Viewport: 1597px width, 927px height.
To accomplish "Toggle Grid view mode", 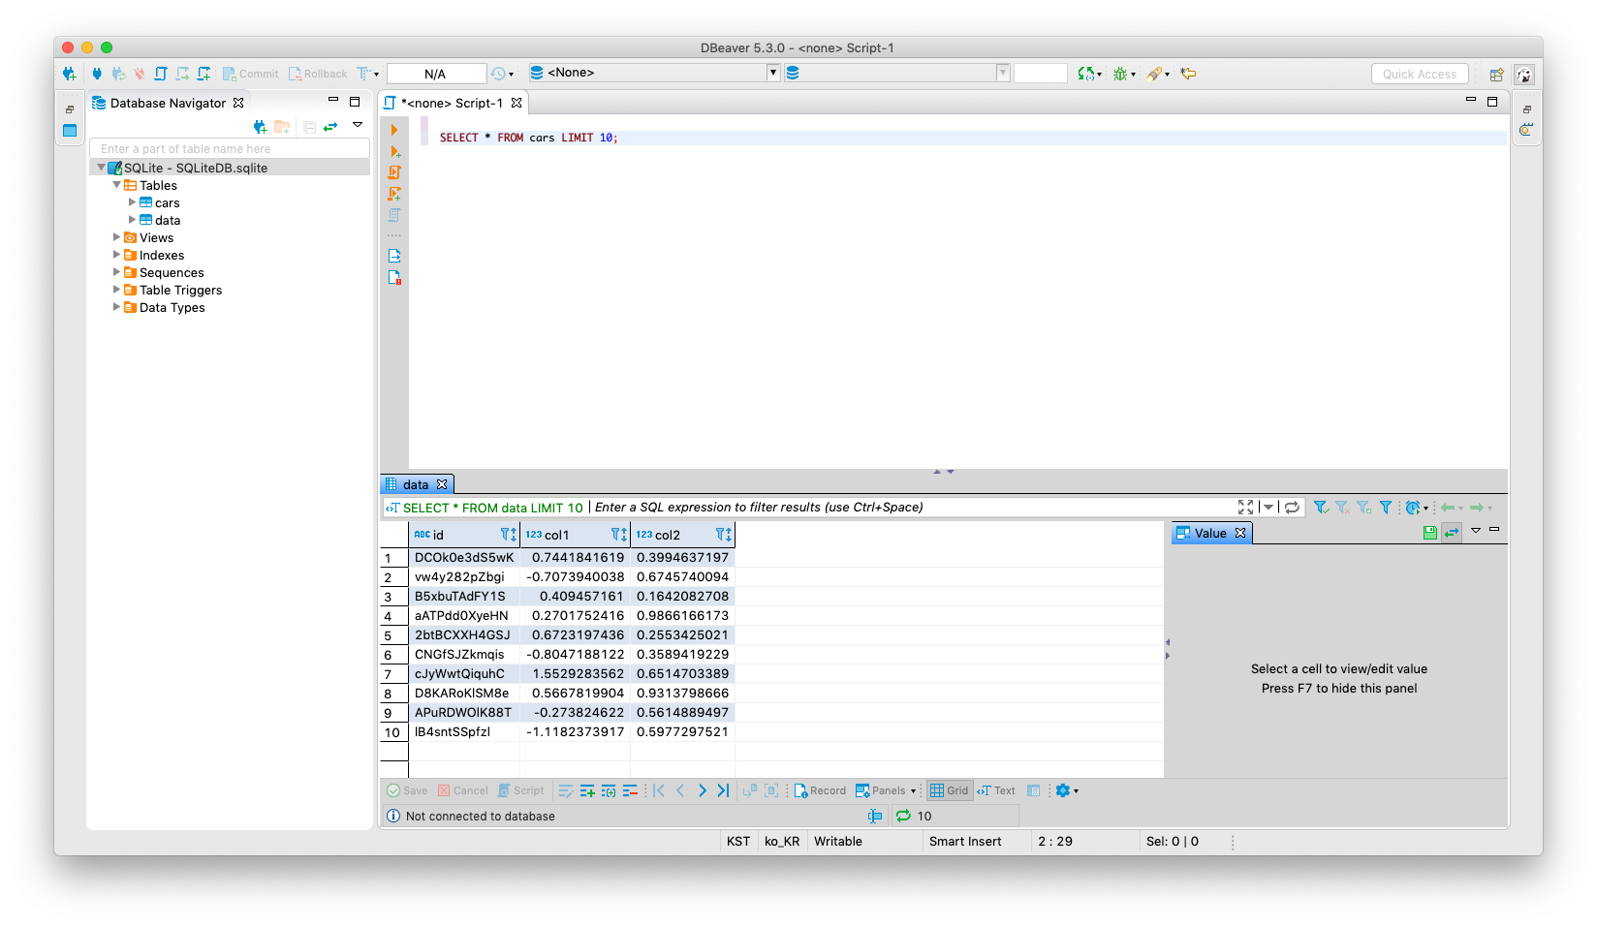I will click(x=950, y=791).
